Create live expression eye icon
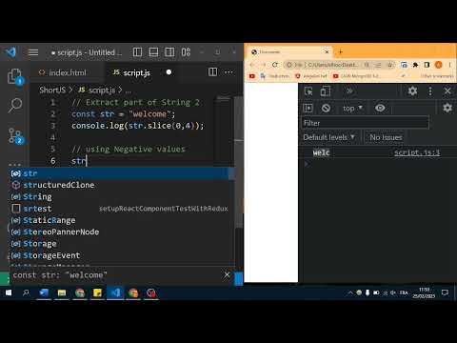This screenshot has width=457, height=343. click(x=380, y=108)
